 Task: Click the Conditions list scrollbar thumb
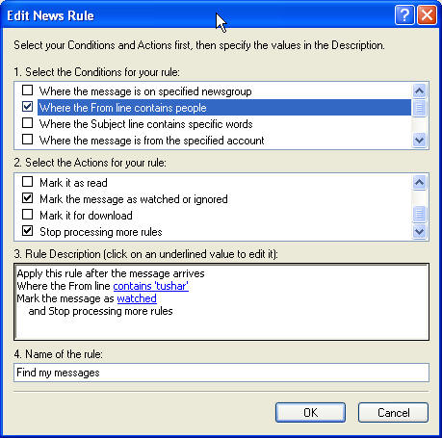419,108
